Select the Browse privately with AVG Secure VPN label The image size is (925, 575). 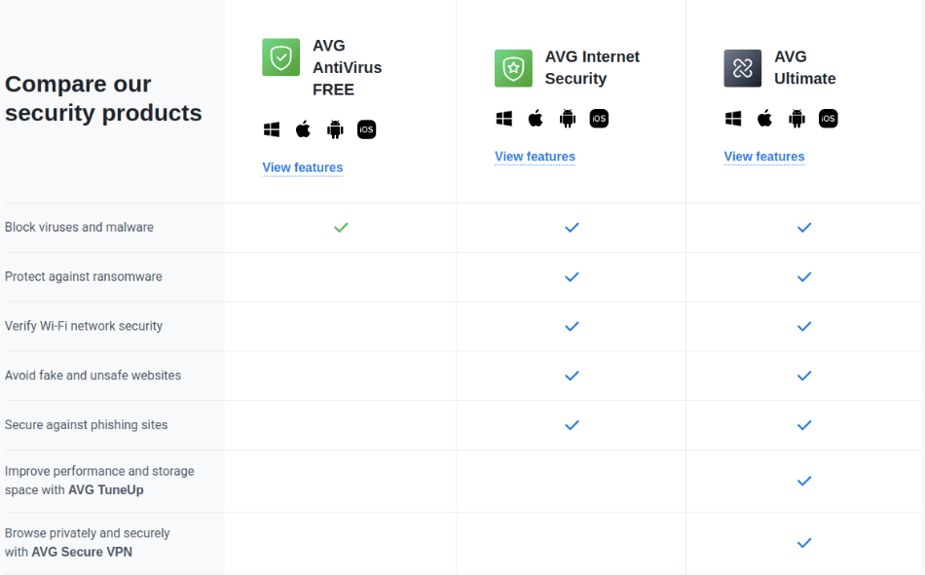[x=88, y=543]
